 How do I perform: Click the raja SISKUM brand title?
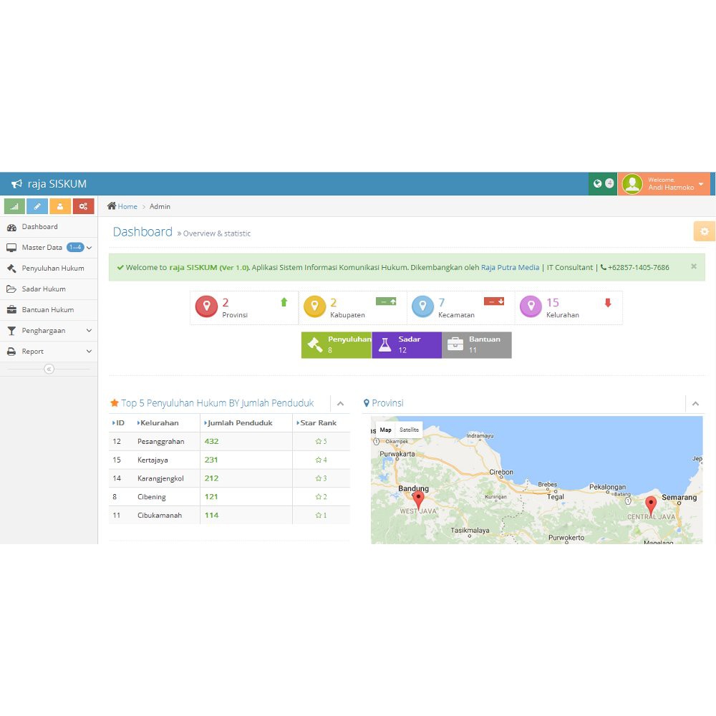coord(57,183)
